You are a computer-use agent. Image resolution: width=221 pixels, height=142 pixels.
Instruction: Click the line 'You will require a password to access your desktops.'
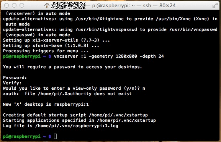coord(72,67)
